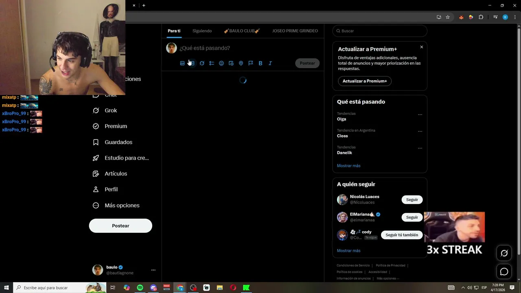Switch to the Para ti tab
The height and width of the screenshot is (293, 521).
[x=174, y=31]
